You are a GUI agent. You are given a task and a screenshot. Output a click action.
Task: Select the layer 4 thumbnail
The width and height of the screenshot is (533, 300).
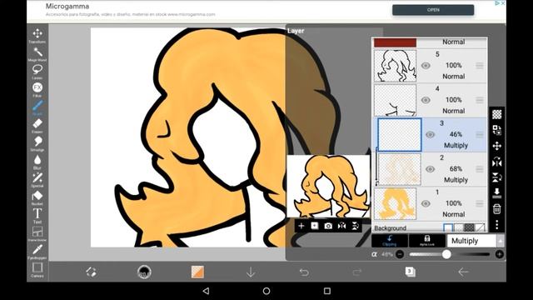pos(395,100)
